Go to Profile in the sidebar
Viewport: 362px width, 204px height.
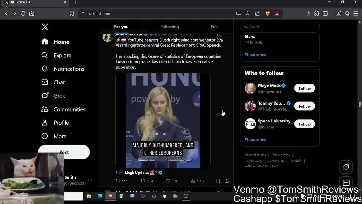55,123
